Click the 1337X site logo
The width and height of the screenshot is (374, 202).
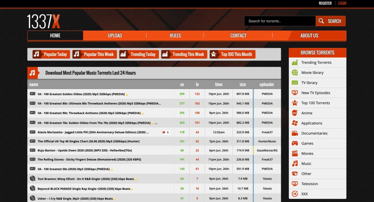point(43,21)
